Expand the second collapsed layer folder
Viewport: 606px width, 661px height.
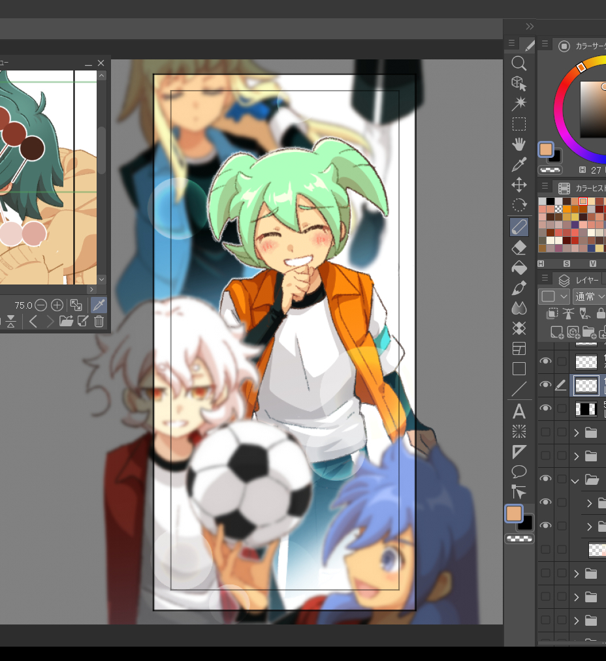click(577, 456)
